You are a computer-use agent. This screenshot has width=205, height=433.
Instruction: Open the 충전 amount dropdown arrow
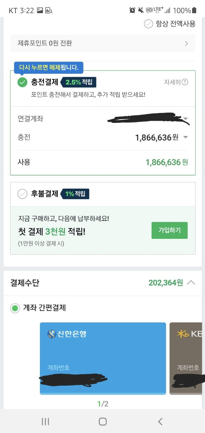(x=185, y=137)
